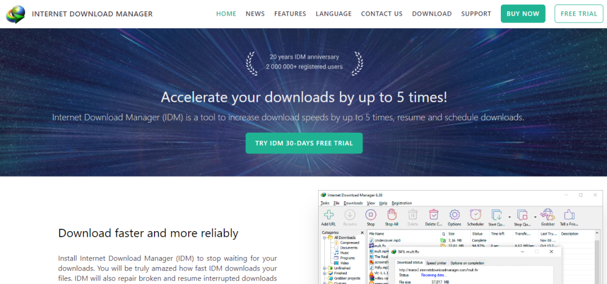Click the Start Queue icon

496,215
